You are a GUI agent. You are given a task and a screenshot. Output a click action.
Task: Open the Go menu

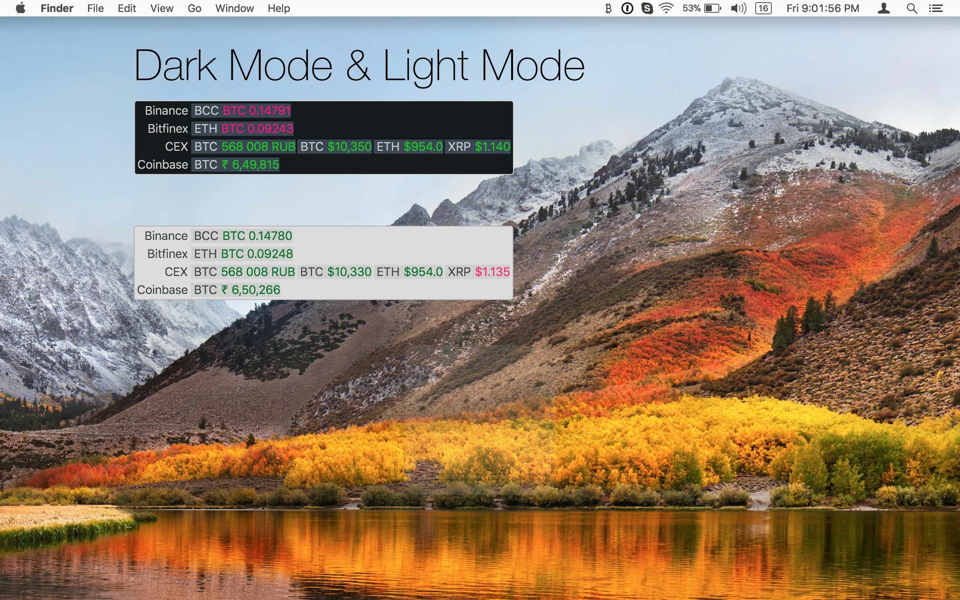tap(194, 8)
